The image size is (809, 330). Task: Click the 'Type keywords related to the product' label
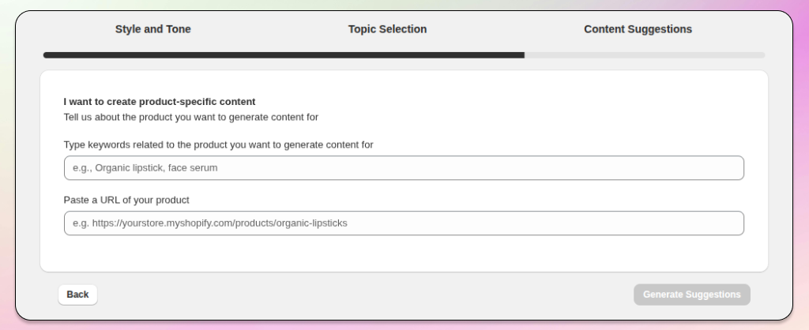tap(218, 144)
